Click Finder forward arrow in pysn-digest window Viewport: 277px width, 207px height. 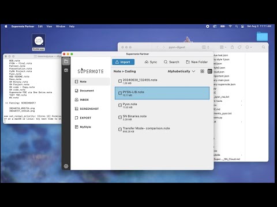pyautogui.click(x=164, y=47)
